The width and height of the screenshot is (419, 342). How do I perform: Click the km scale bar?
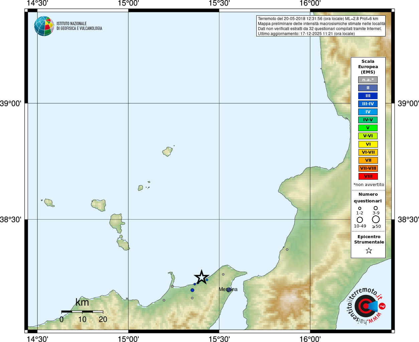pyautogui.click(x=82, y=312)
